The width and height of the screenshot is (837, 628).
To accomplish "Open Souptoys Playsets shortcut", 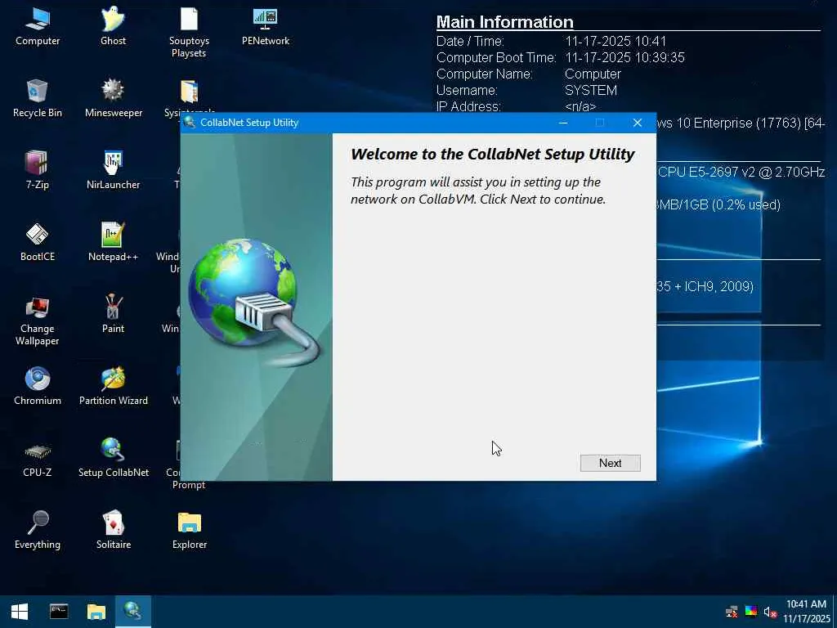I will [189, 33].
